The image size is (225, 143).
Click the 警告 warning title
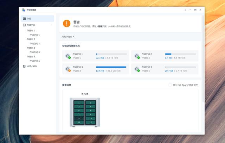click(x=77, y=22)
